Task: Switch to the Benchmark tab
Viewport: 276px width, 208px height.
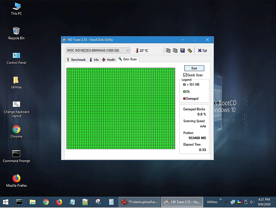Action: coord(76,60)
